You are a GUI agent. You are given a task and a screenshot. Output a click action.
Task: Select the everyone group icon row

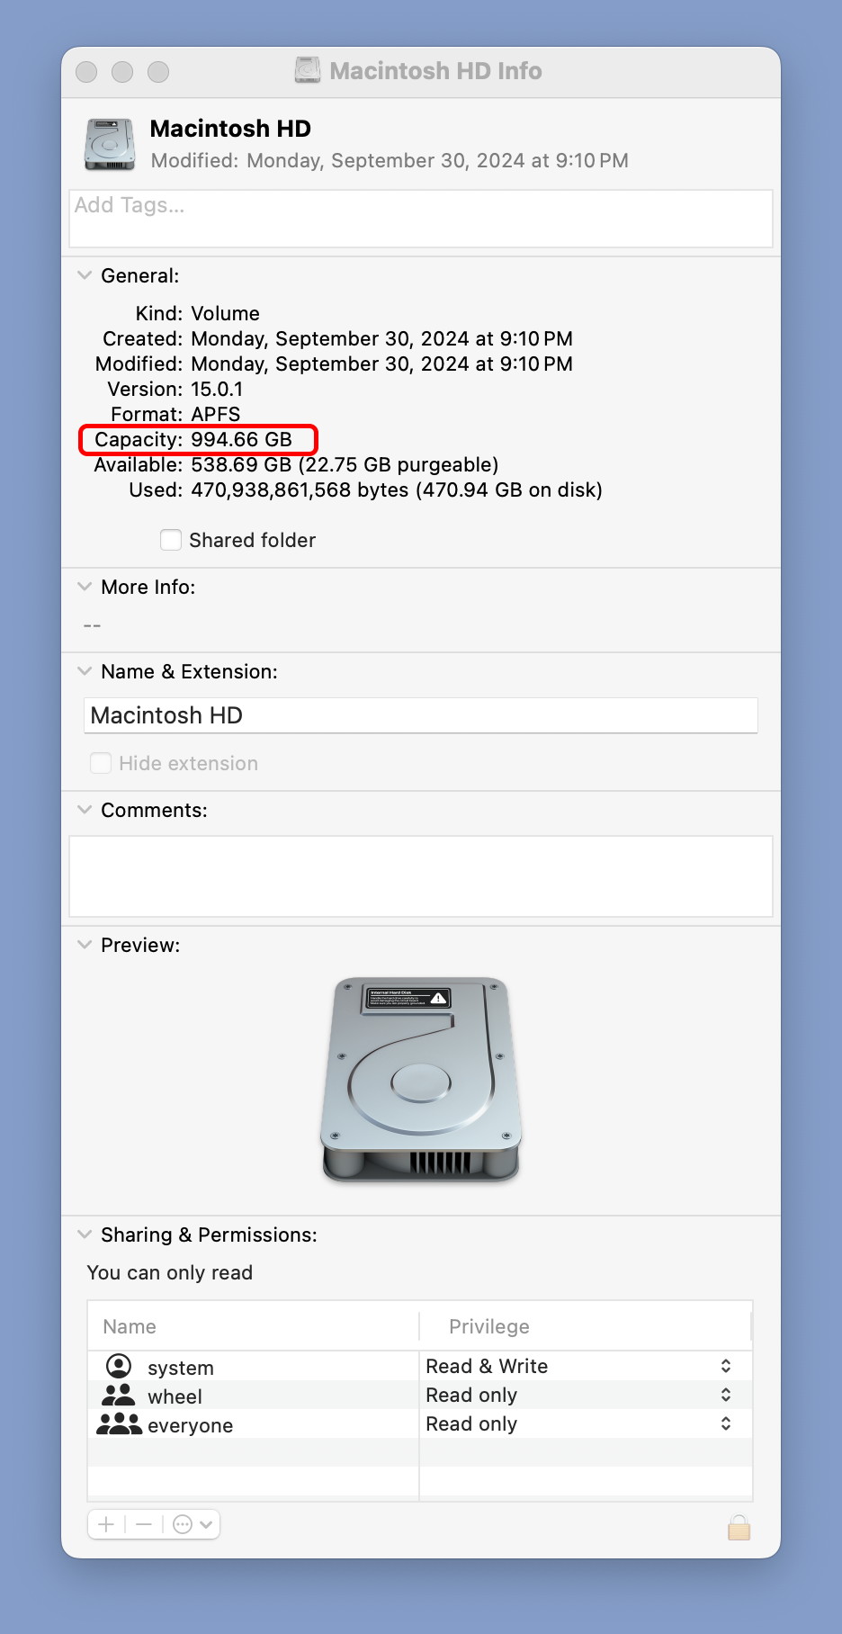253,1424
